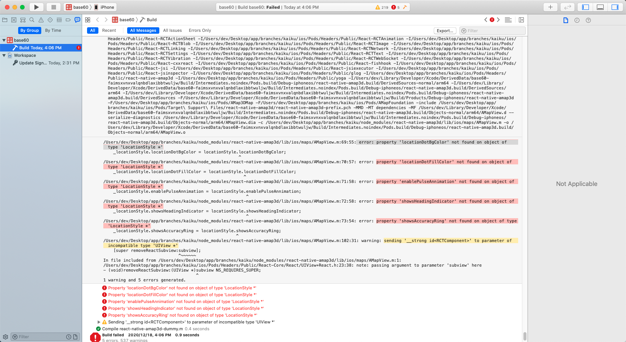Open the Build jump bar segment
The height and width of the screenshot is (342, 626).
pyautogui.click(x=148, y=20)
